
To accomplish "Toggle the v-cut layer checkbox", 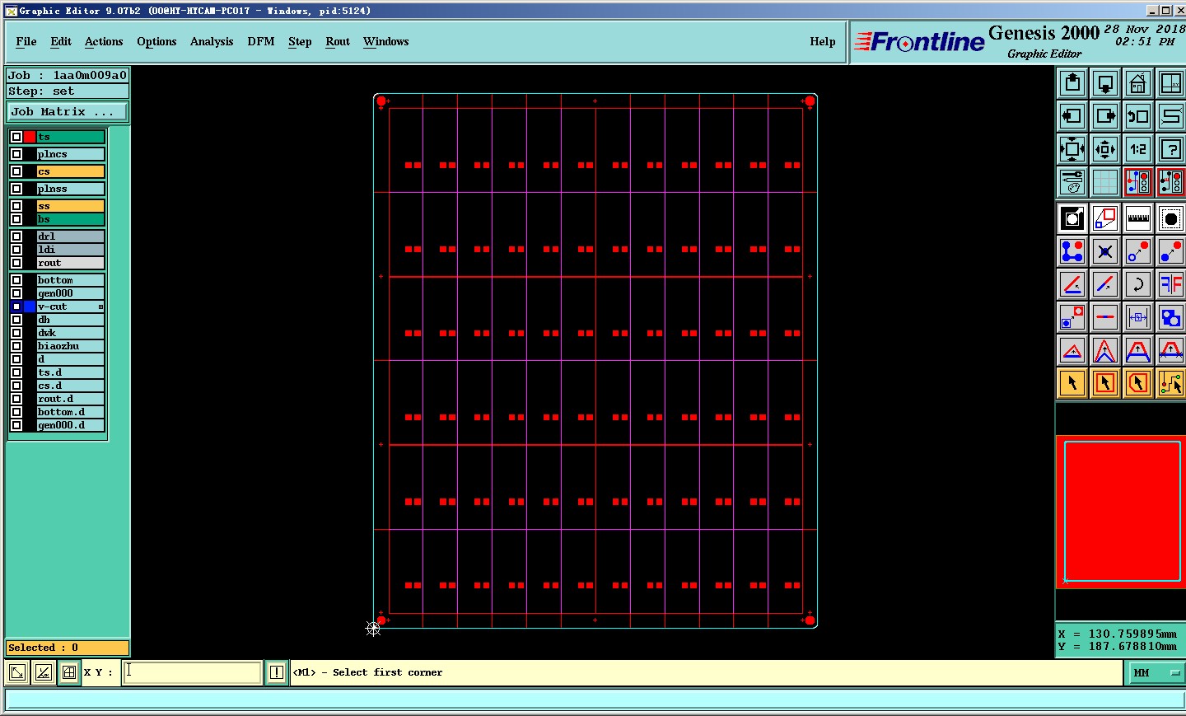I will [x=16, y=307].
